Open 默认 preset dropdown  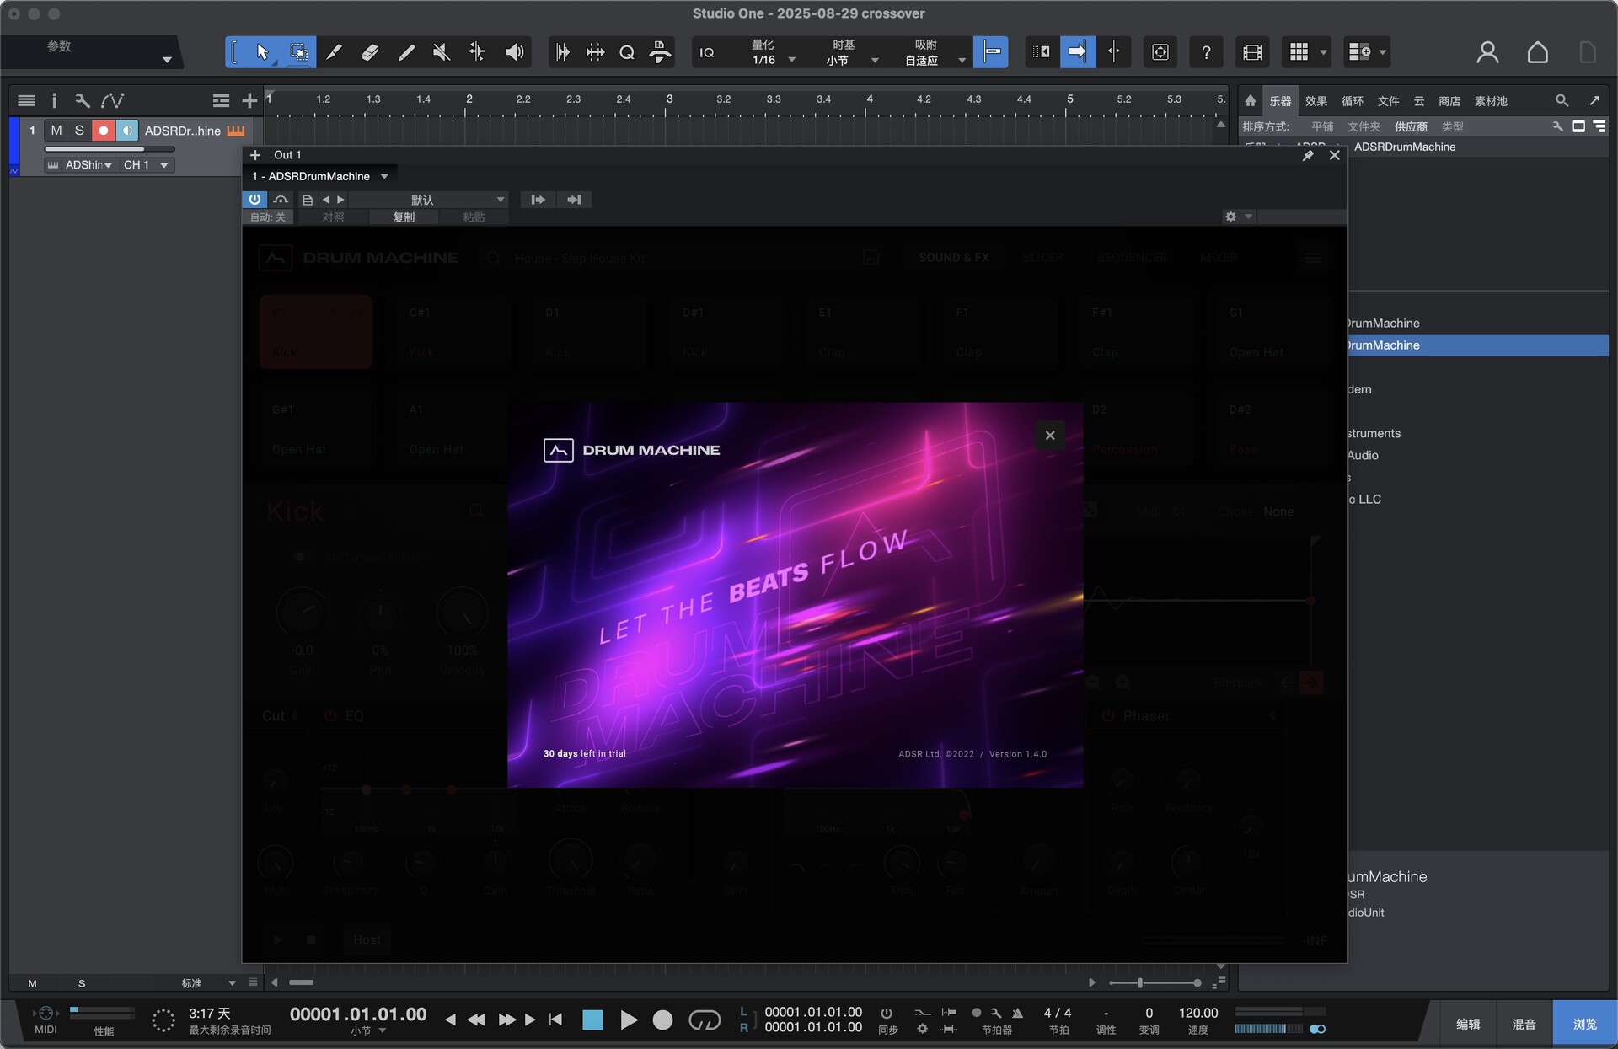[428, 200]
